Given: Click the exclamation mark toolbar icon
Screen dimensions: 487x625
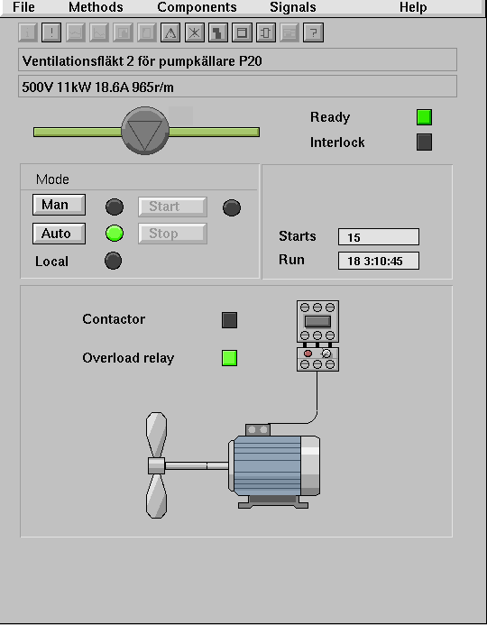Looking at the screenshot, I should [x=51, y=32].
